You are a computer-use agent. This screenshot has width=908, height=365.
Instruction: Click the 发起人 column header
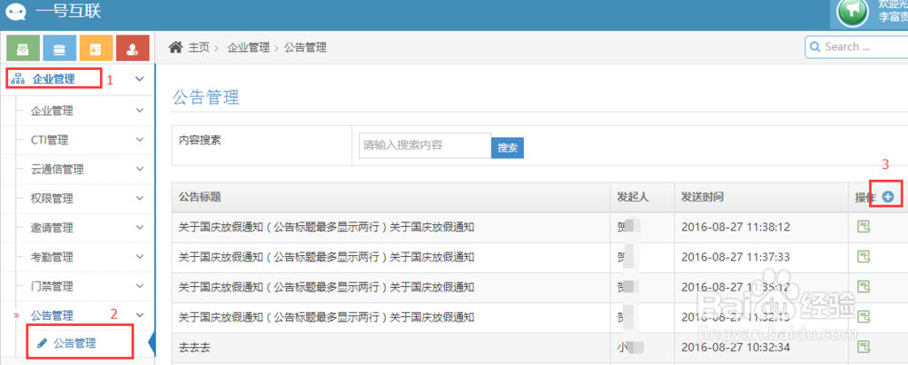click(x=633, y=197)
